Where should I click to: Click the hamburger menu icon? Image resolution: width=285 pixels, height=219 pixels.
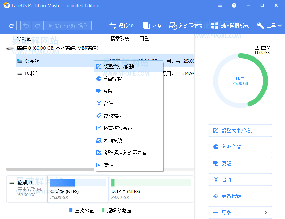coord(220,5)
